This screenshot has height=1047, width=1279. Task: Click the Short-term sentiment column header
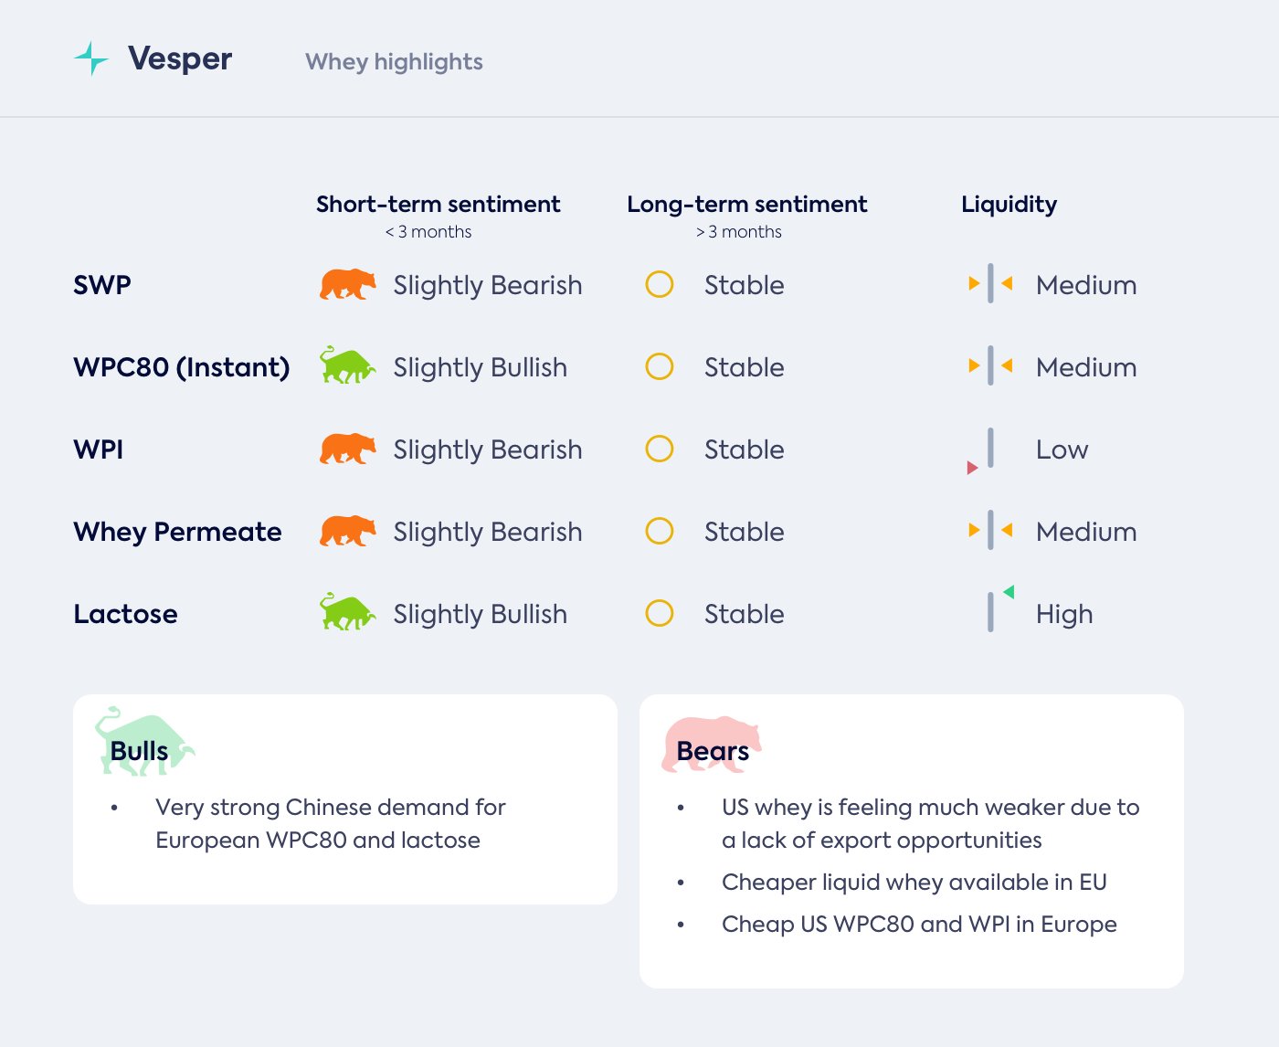point(439,205)
